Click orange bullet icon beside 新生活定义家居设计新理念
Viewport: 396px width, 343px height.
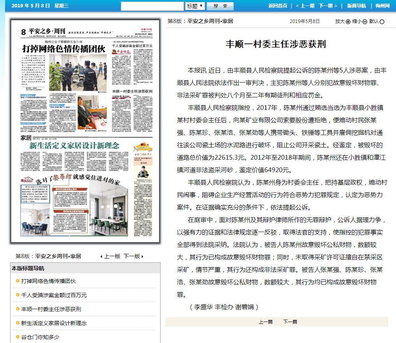(18, 323)
